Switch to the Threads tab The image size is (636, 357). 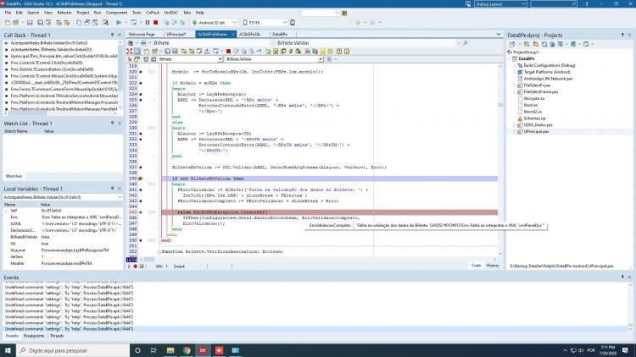click(x=56, y=336)
